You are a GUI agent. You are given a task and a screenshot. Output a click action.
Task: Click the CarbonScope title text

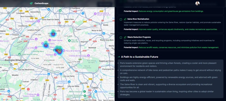pyautogui.click(x=41, y=3)
